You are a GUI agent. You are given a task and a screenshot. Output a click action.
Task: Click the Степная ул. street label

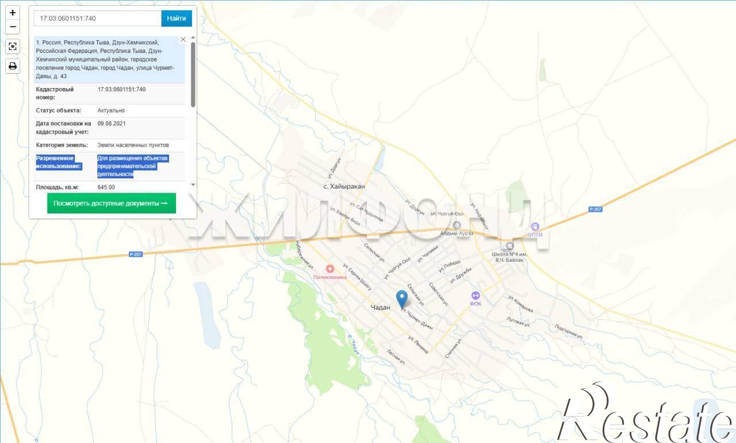[x=454, y=349]
